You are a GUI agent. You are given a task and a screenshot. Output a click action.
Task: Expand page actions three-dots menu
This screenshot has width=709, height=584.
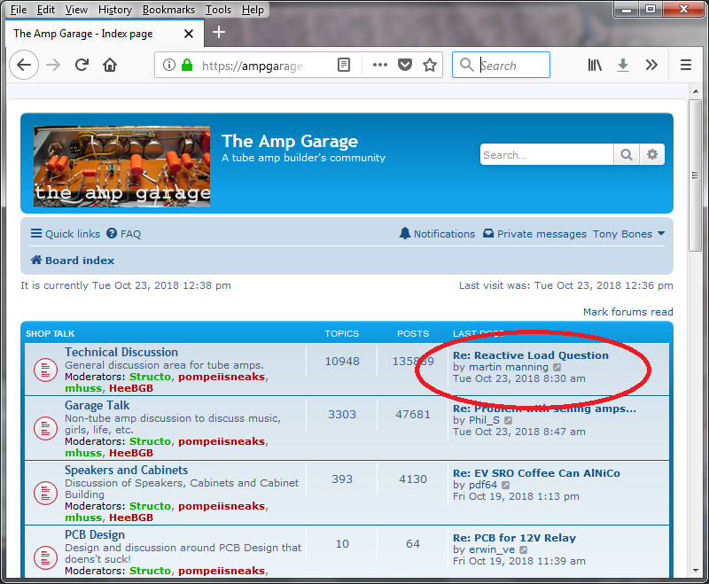point(379,65)
